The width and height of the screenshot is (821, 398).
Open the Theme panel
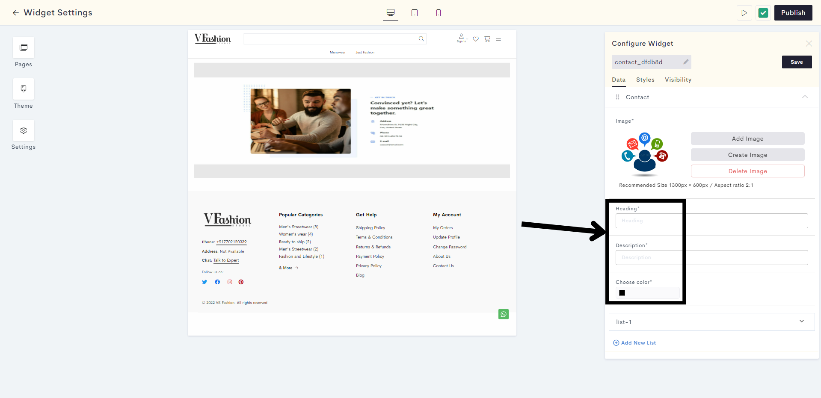(24, 89)
